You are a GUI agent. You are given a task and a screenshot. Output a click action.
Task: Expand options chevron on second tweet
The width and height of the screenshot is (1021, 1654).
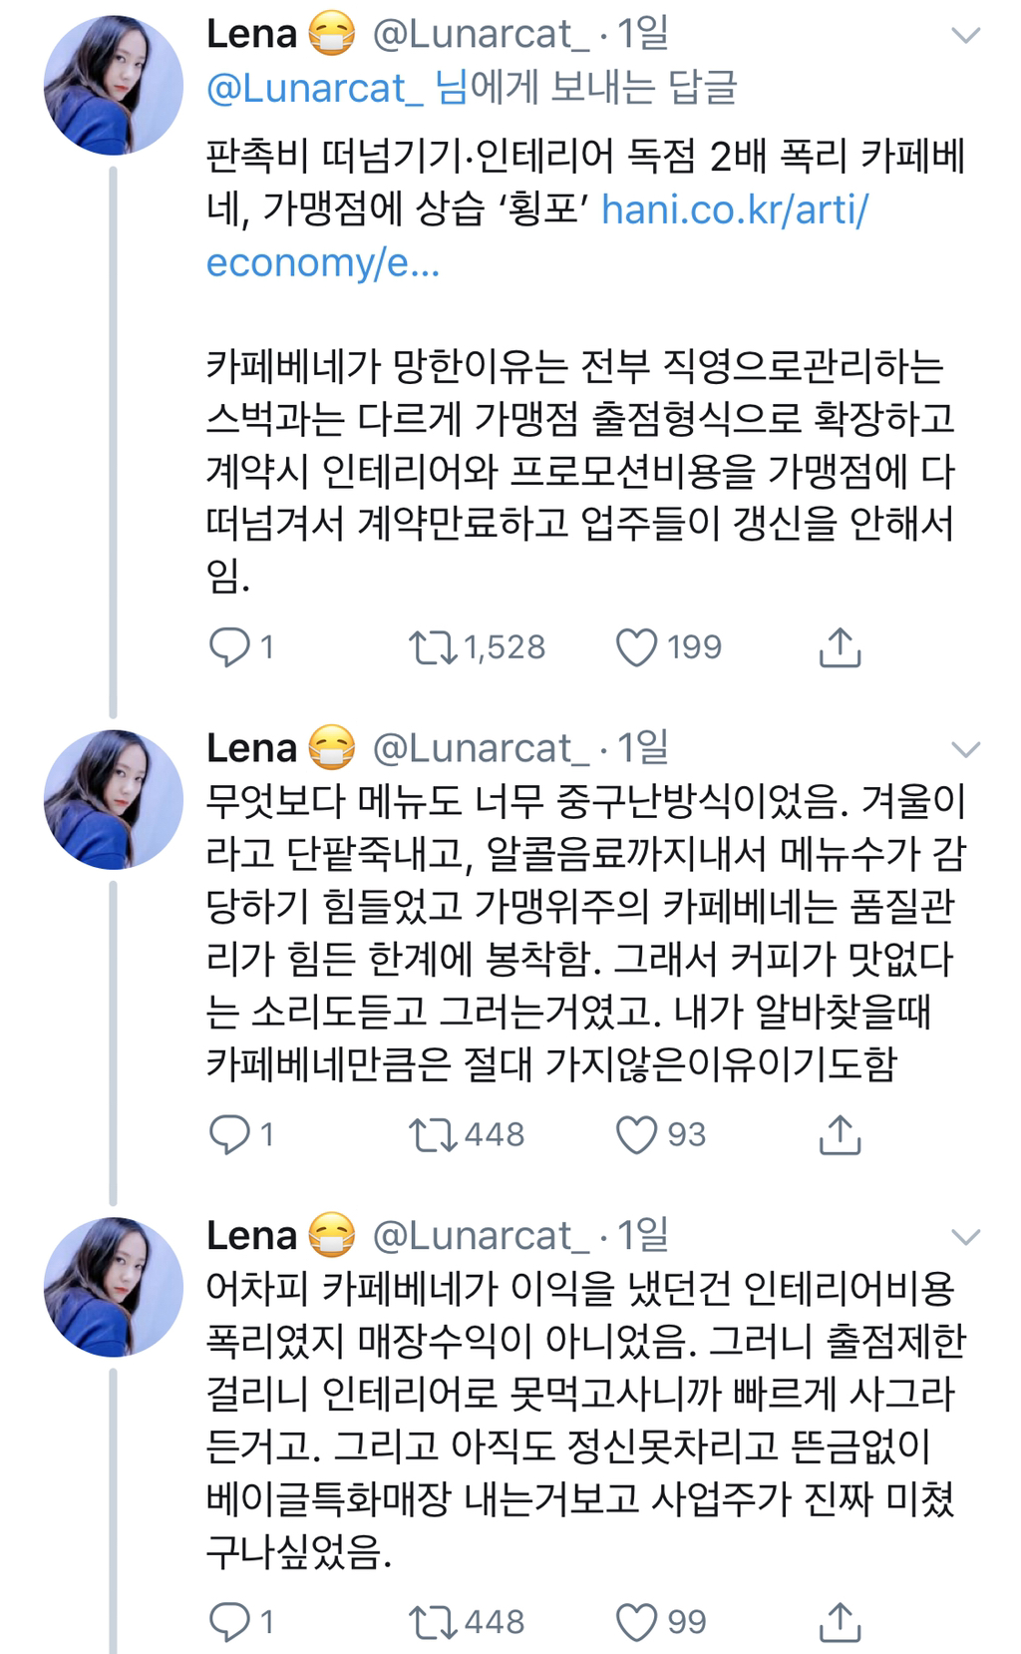pyautogui.click(x=965, y=749)
